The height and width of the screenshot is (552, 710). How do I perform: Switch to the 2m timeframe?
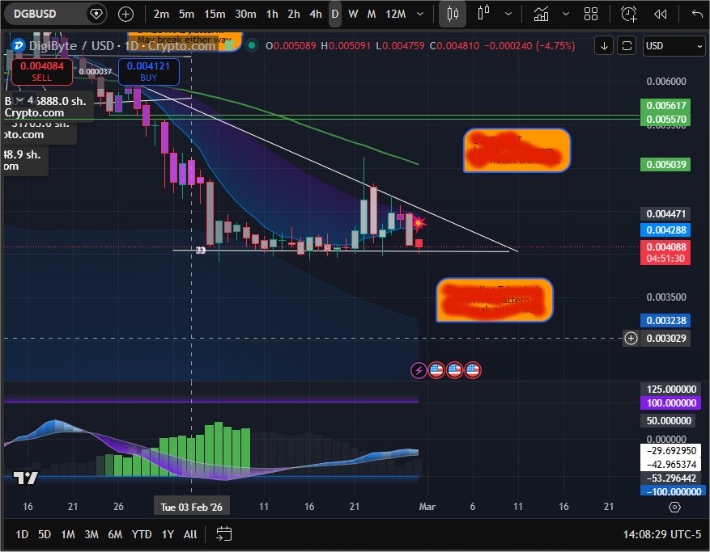[161, 15]
